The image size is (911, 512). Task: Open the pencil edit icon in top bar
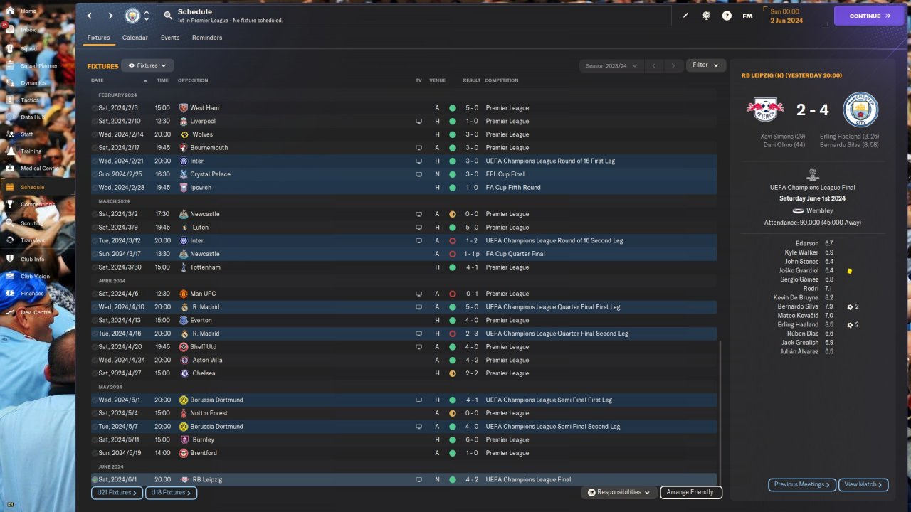pos(685,16)
